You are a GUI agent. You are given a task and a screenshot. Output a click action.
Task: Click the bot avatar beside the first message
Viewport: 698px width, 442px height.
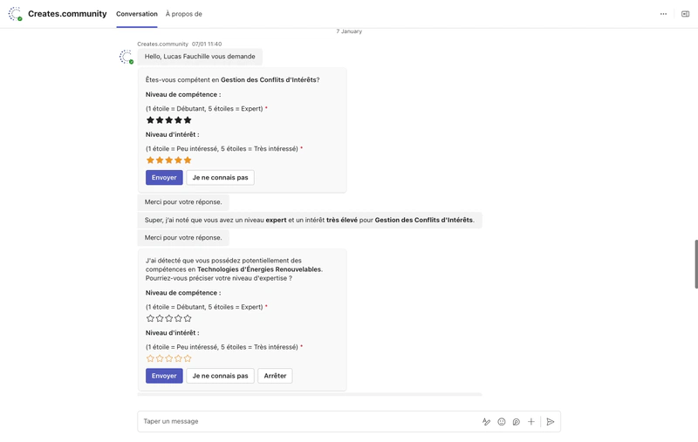tap(126, 58)
